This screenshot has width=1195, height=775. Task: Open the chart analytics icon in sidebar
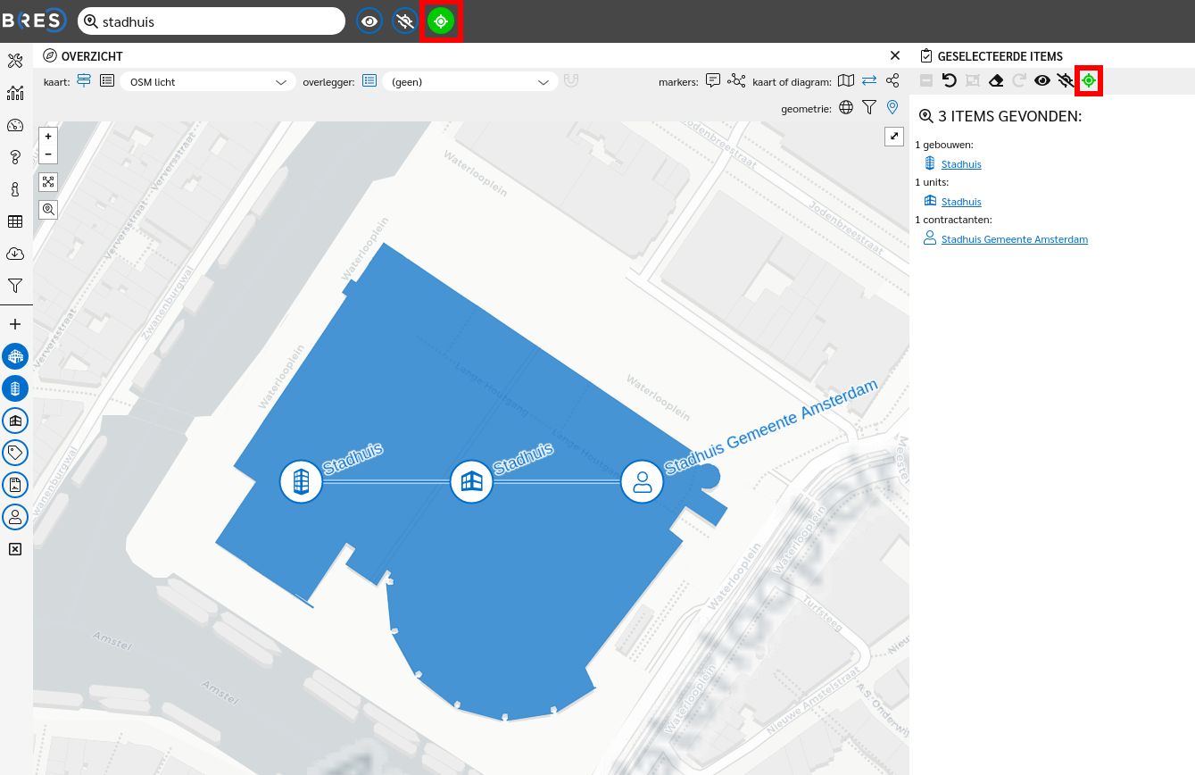click(x=15, y=93)
